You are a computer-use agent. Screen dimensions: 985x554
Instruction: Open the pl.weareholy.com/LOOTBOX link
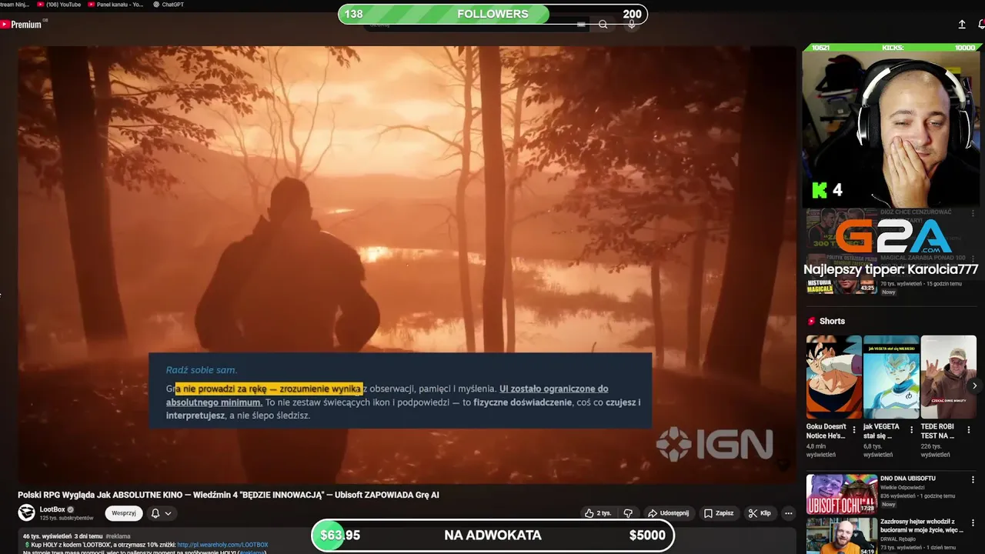pyautogui.click(x=222, y=545)
